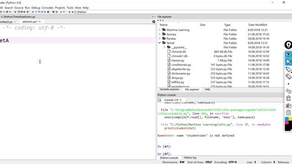Open the Search menu
292x164 pixels.
[9, 8]
